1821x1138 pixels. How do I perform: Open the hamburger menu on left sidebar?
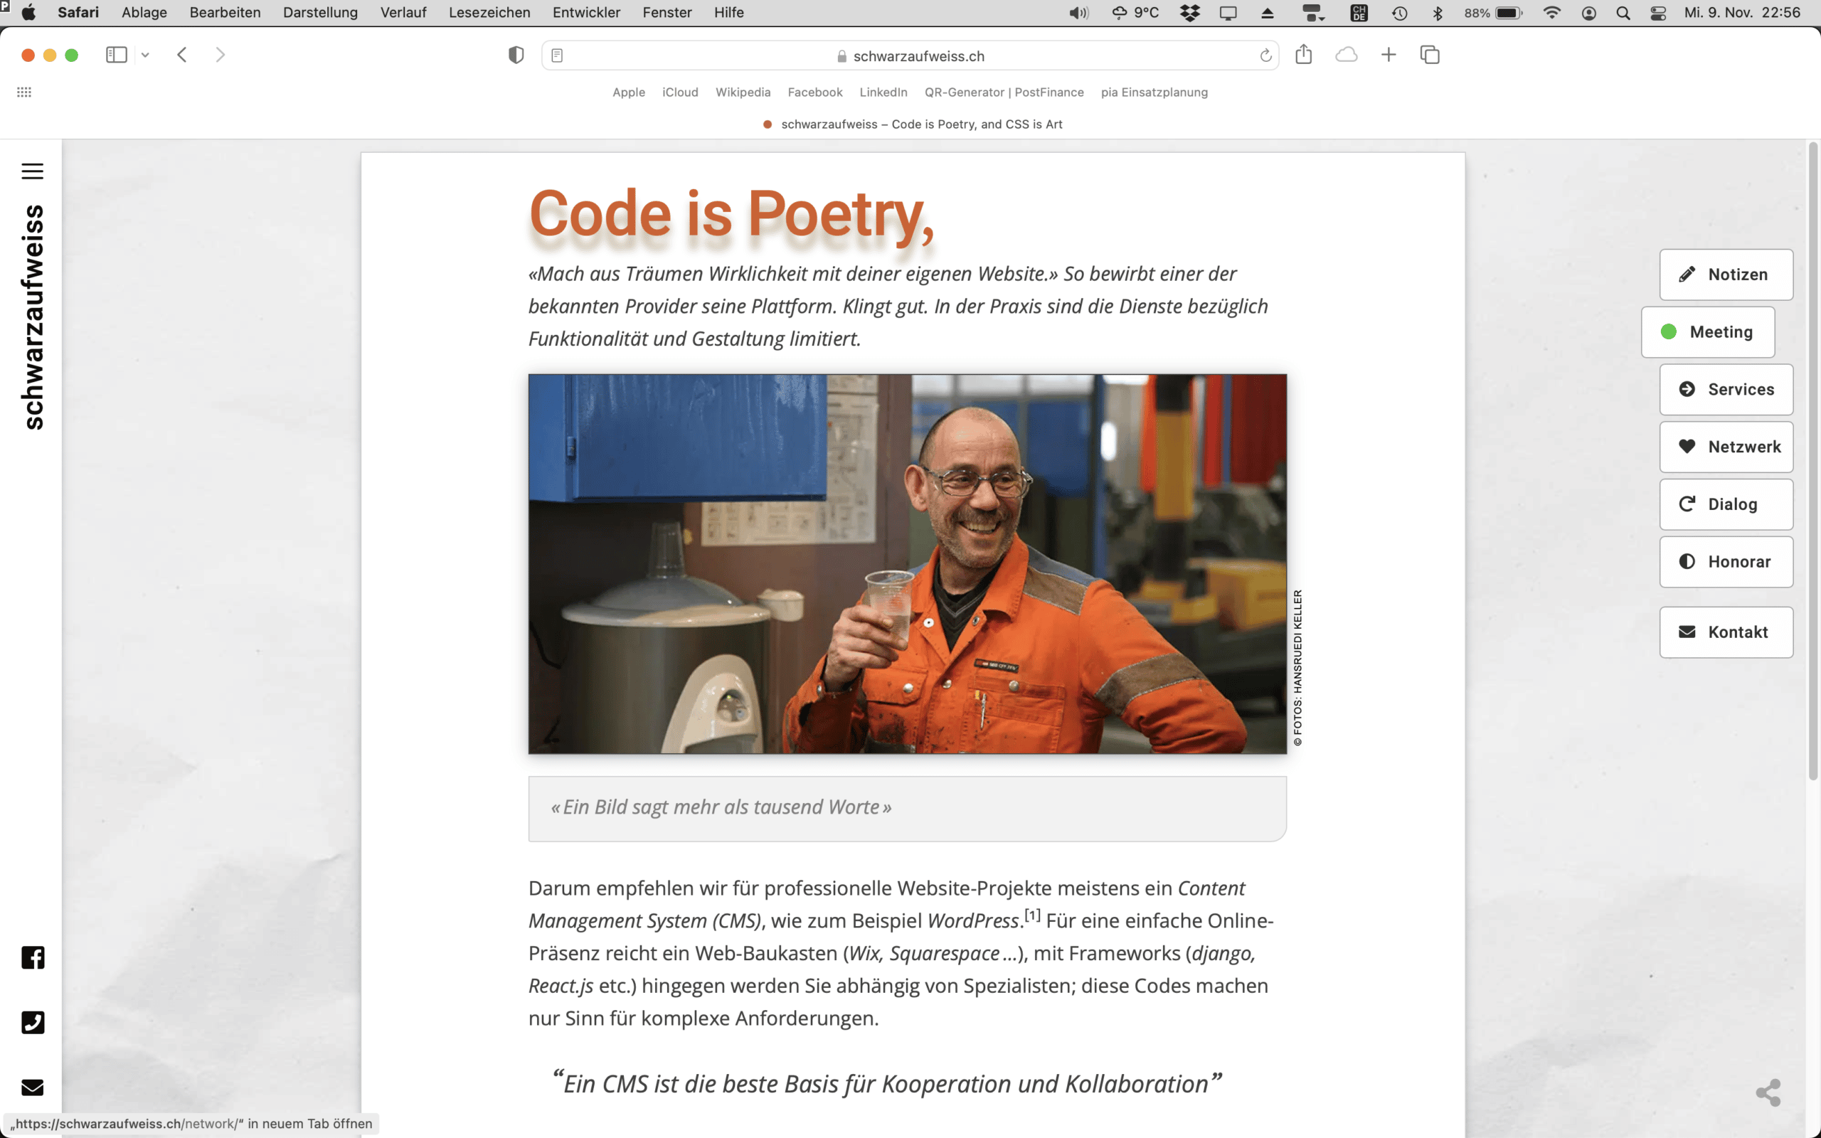[x=32, y=171]
